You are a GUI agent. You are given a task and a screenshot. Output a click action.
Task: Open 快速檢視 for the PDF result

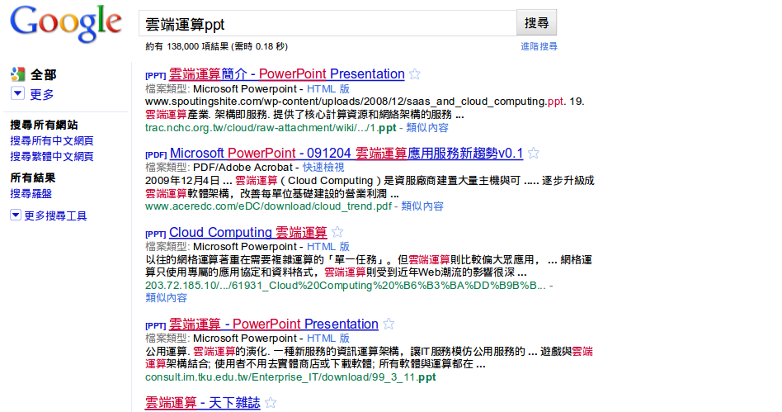323,168
